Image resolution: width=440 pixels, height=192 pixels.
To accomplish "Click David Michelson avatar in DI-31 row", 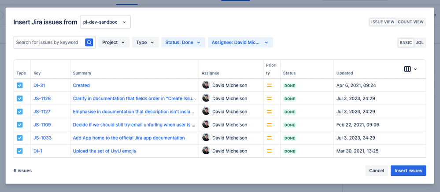I will tap(206, 85).
